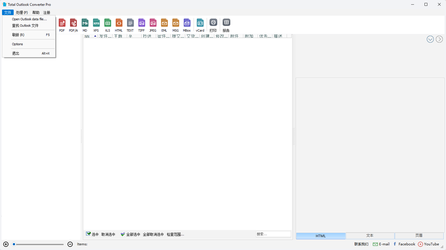Screen dimensions: 446x250
Task: Click the down arrow in preview pane
Action: pyautogui.click(x=430, y=39)
